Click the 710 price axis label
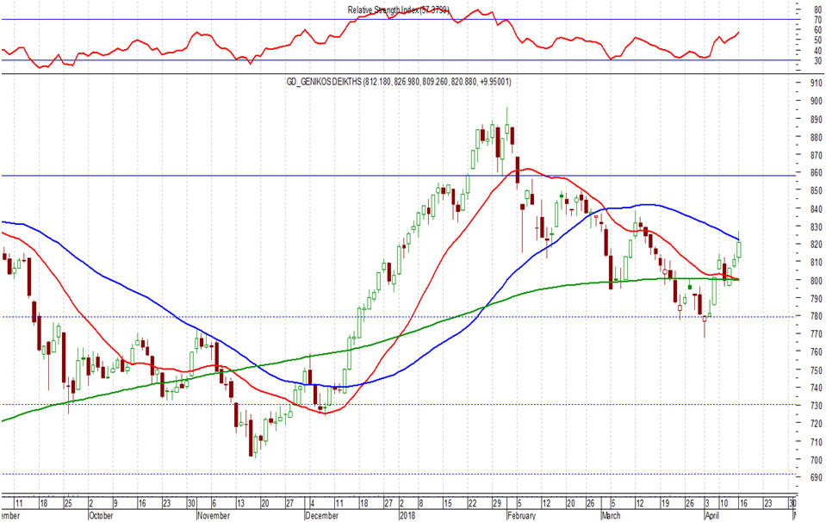Screen dimensions: 826x522 tap(816, 441)
